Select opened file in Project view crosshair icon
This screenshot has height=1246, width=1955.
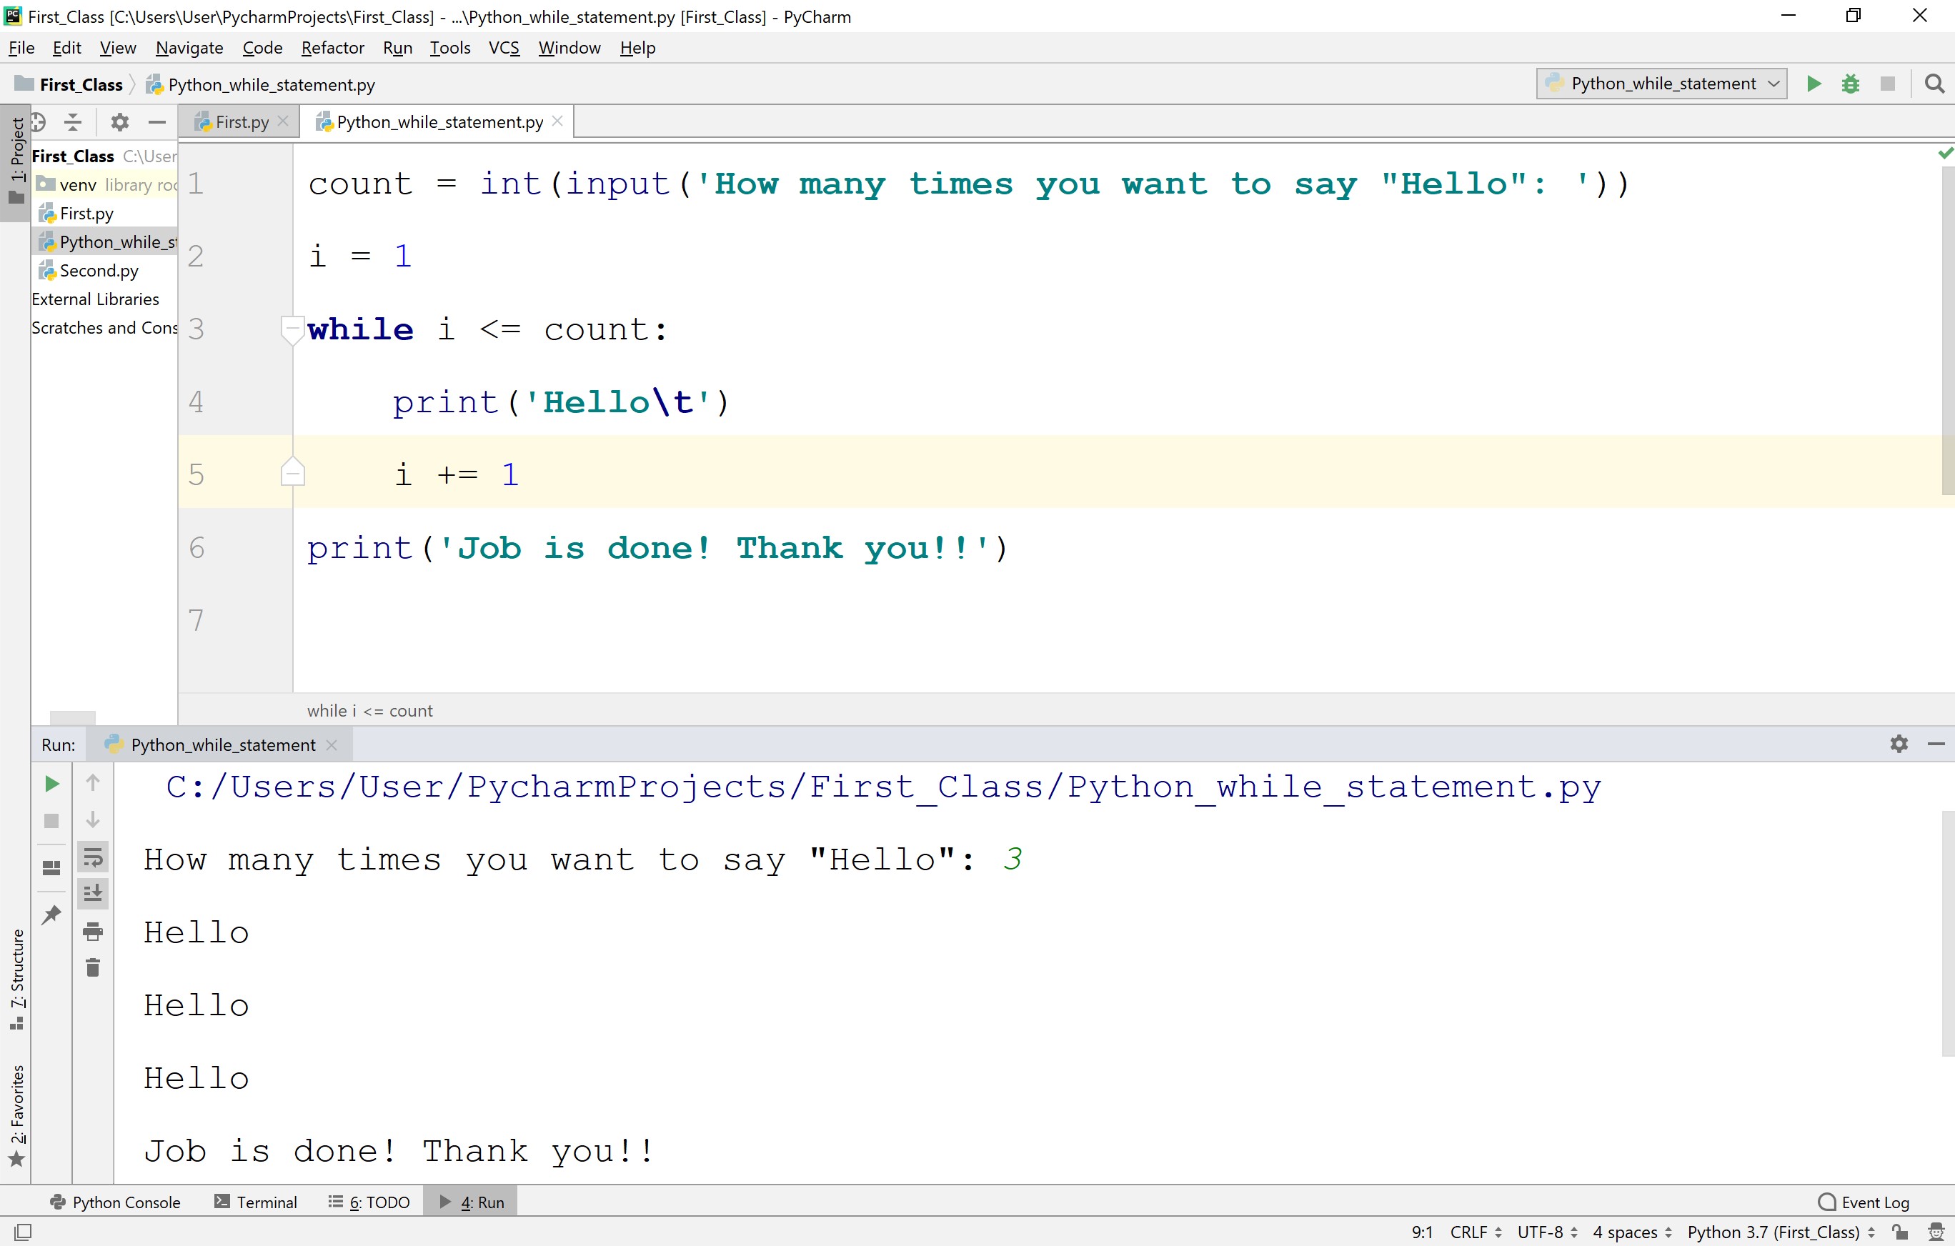(x=37, y=121)
